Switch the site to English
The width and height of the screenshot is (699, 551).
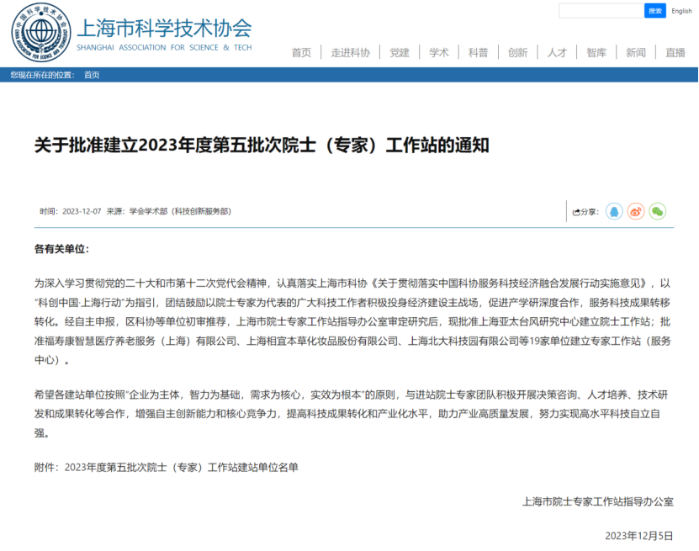coord(681,11)
